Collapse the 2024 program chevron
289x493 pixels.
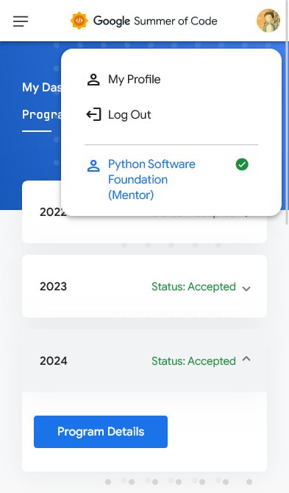[246, 359]
